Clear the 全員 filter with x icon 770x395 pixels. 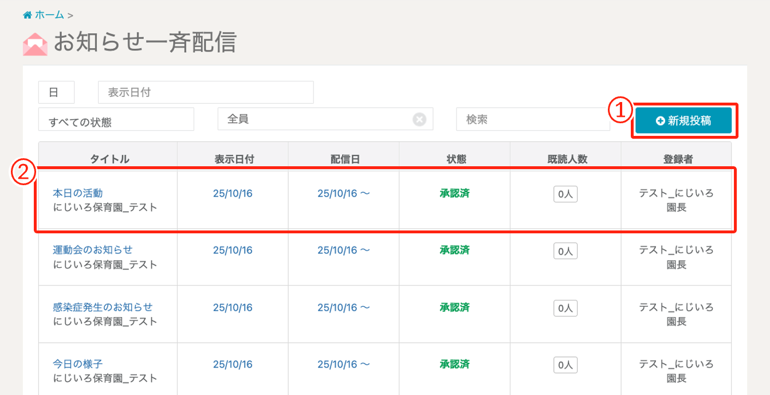coord(419,119)
